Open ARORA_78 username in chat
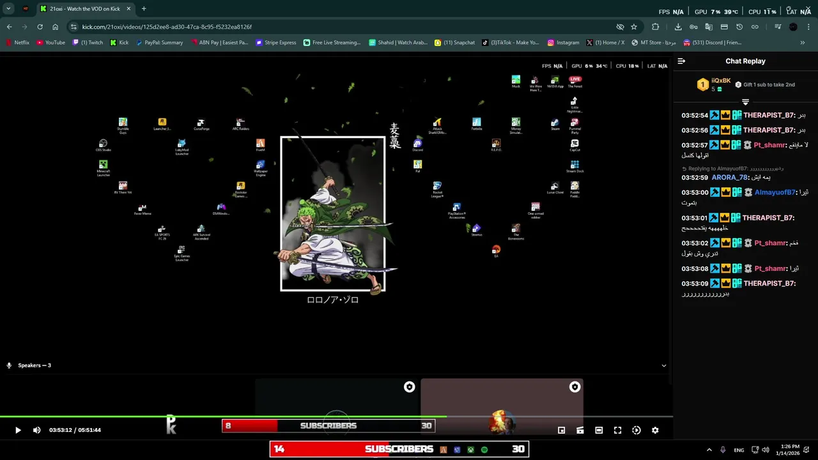 tap(729, 178)
